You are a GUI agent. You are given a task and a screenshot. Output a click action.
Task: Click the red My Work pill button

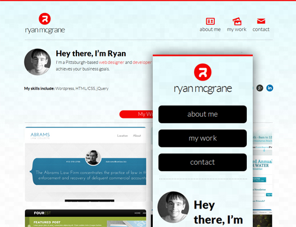136,114
